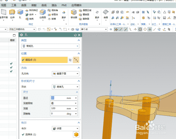The image size is (176, 139).
Task: Select the 倒斜角 chamfer tool
Action: [x=53, y=10]
